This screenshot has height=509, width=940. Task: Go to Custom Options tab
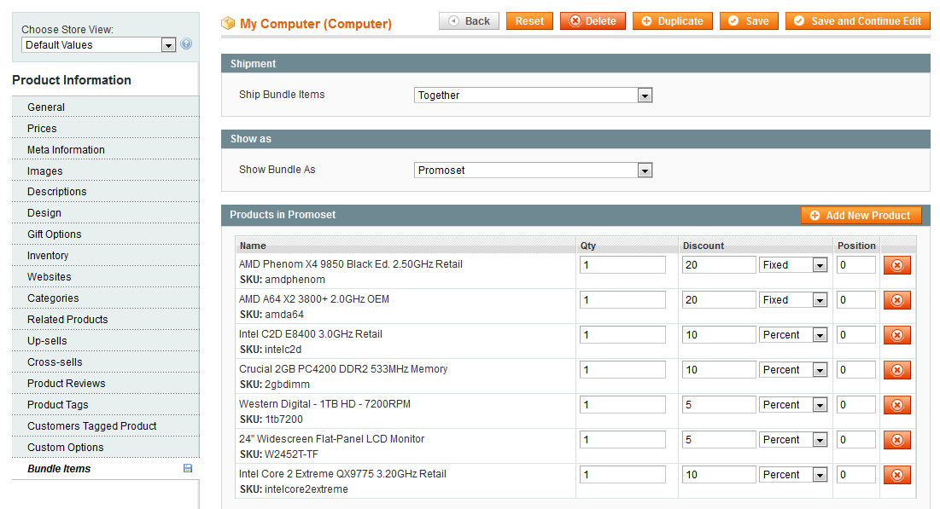coord(106,448)
